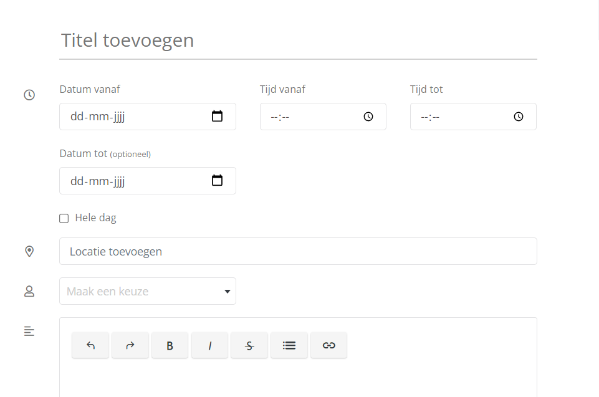
Task: Click the redo arrow in editor toolbar
Action: (x=130, y=345)
